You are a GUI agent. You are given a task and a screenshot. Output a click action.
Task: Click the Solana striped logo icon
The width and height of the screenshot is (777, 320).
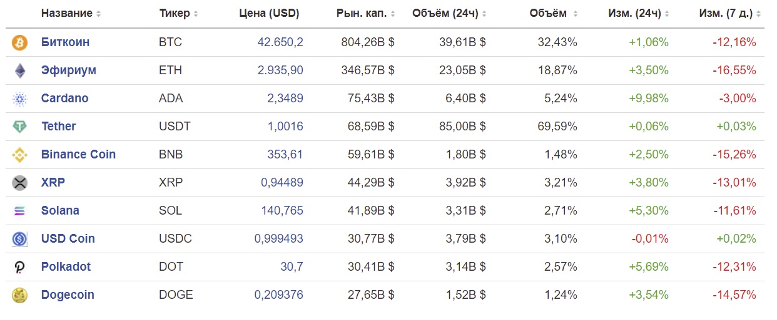coord(20,211)
